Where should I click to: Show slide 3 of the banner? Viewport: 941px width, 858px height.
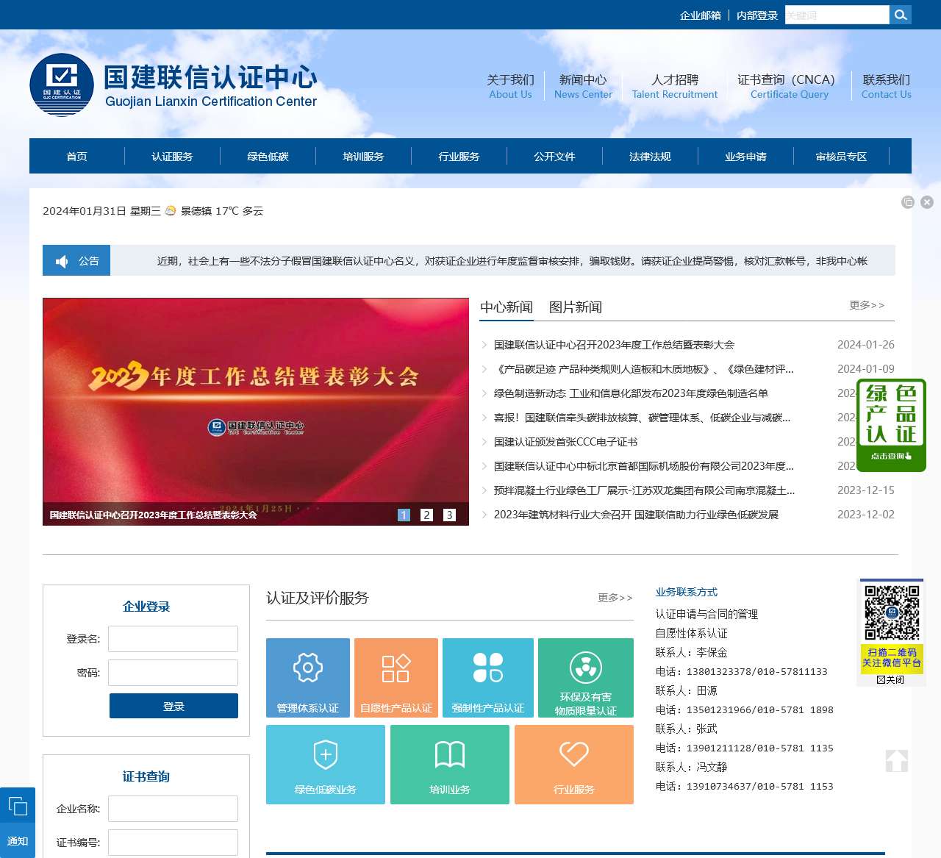click(449, 515)
